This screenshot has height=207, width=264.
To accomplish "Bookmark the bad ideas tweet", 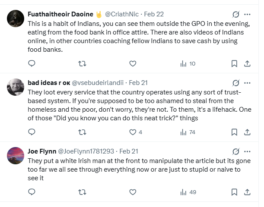I will [234, 132].
